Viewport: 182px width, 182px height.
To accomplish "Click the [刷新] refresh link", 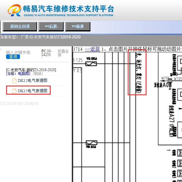I will (x=38, y=73).
